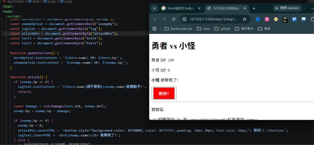
Task: Click the sticky '<body>' line in editor
Action: point(8,11)
